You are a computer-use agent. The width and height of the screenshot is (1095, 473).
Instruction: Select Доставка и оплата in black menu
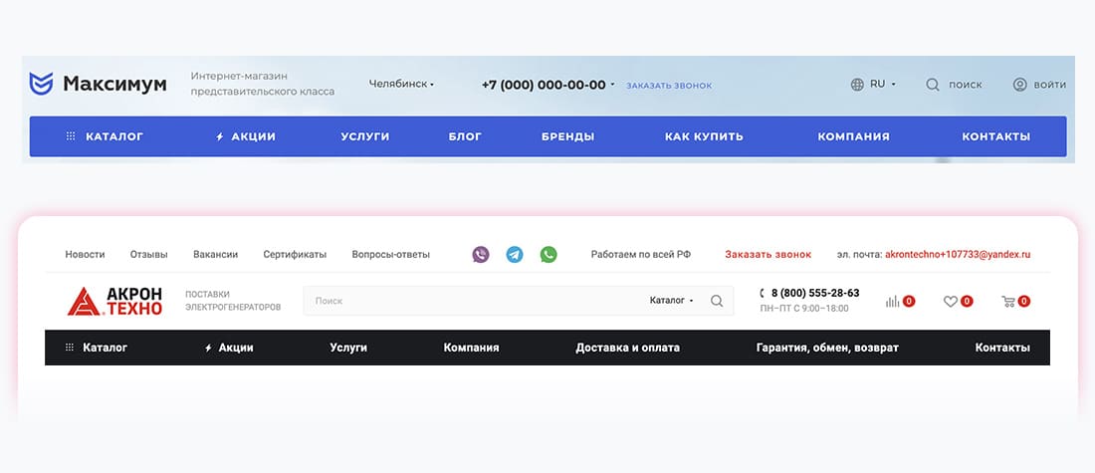(627, 348)
